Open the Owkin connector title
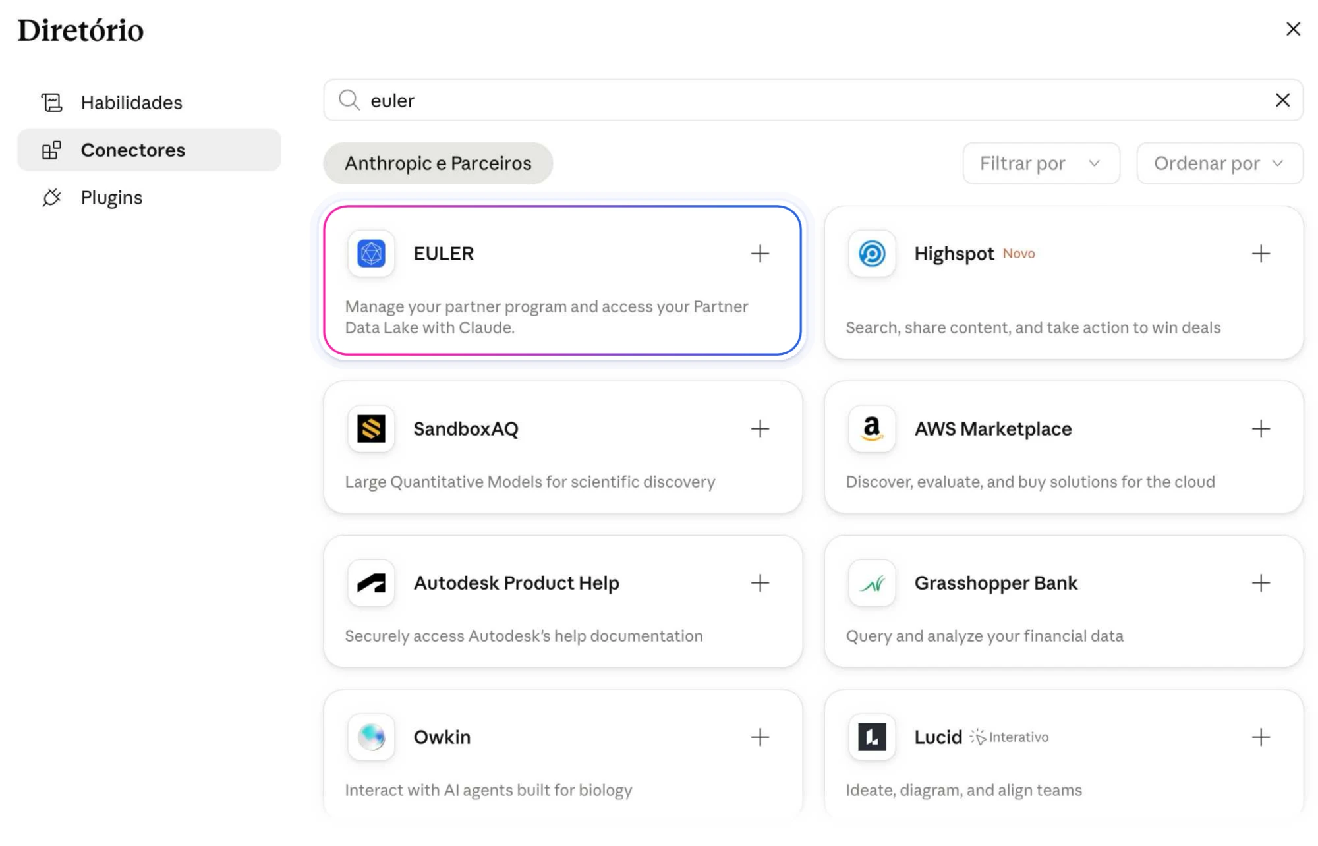The height and width of the screenshot is (846, 1318). [x=442, y=737]
